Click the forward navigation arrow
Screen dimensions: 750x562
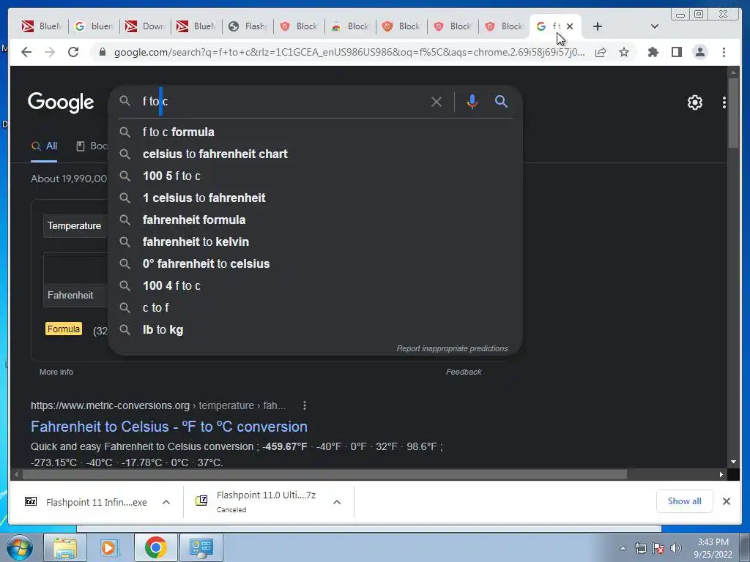[50, 52]
